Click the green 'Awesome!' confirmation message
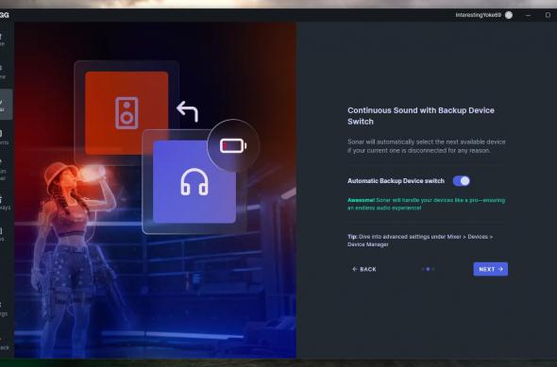This screenshot has width=557, height=367. [x=426, y=204]
